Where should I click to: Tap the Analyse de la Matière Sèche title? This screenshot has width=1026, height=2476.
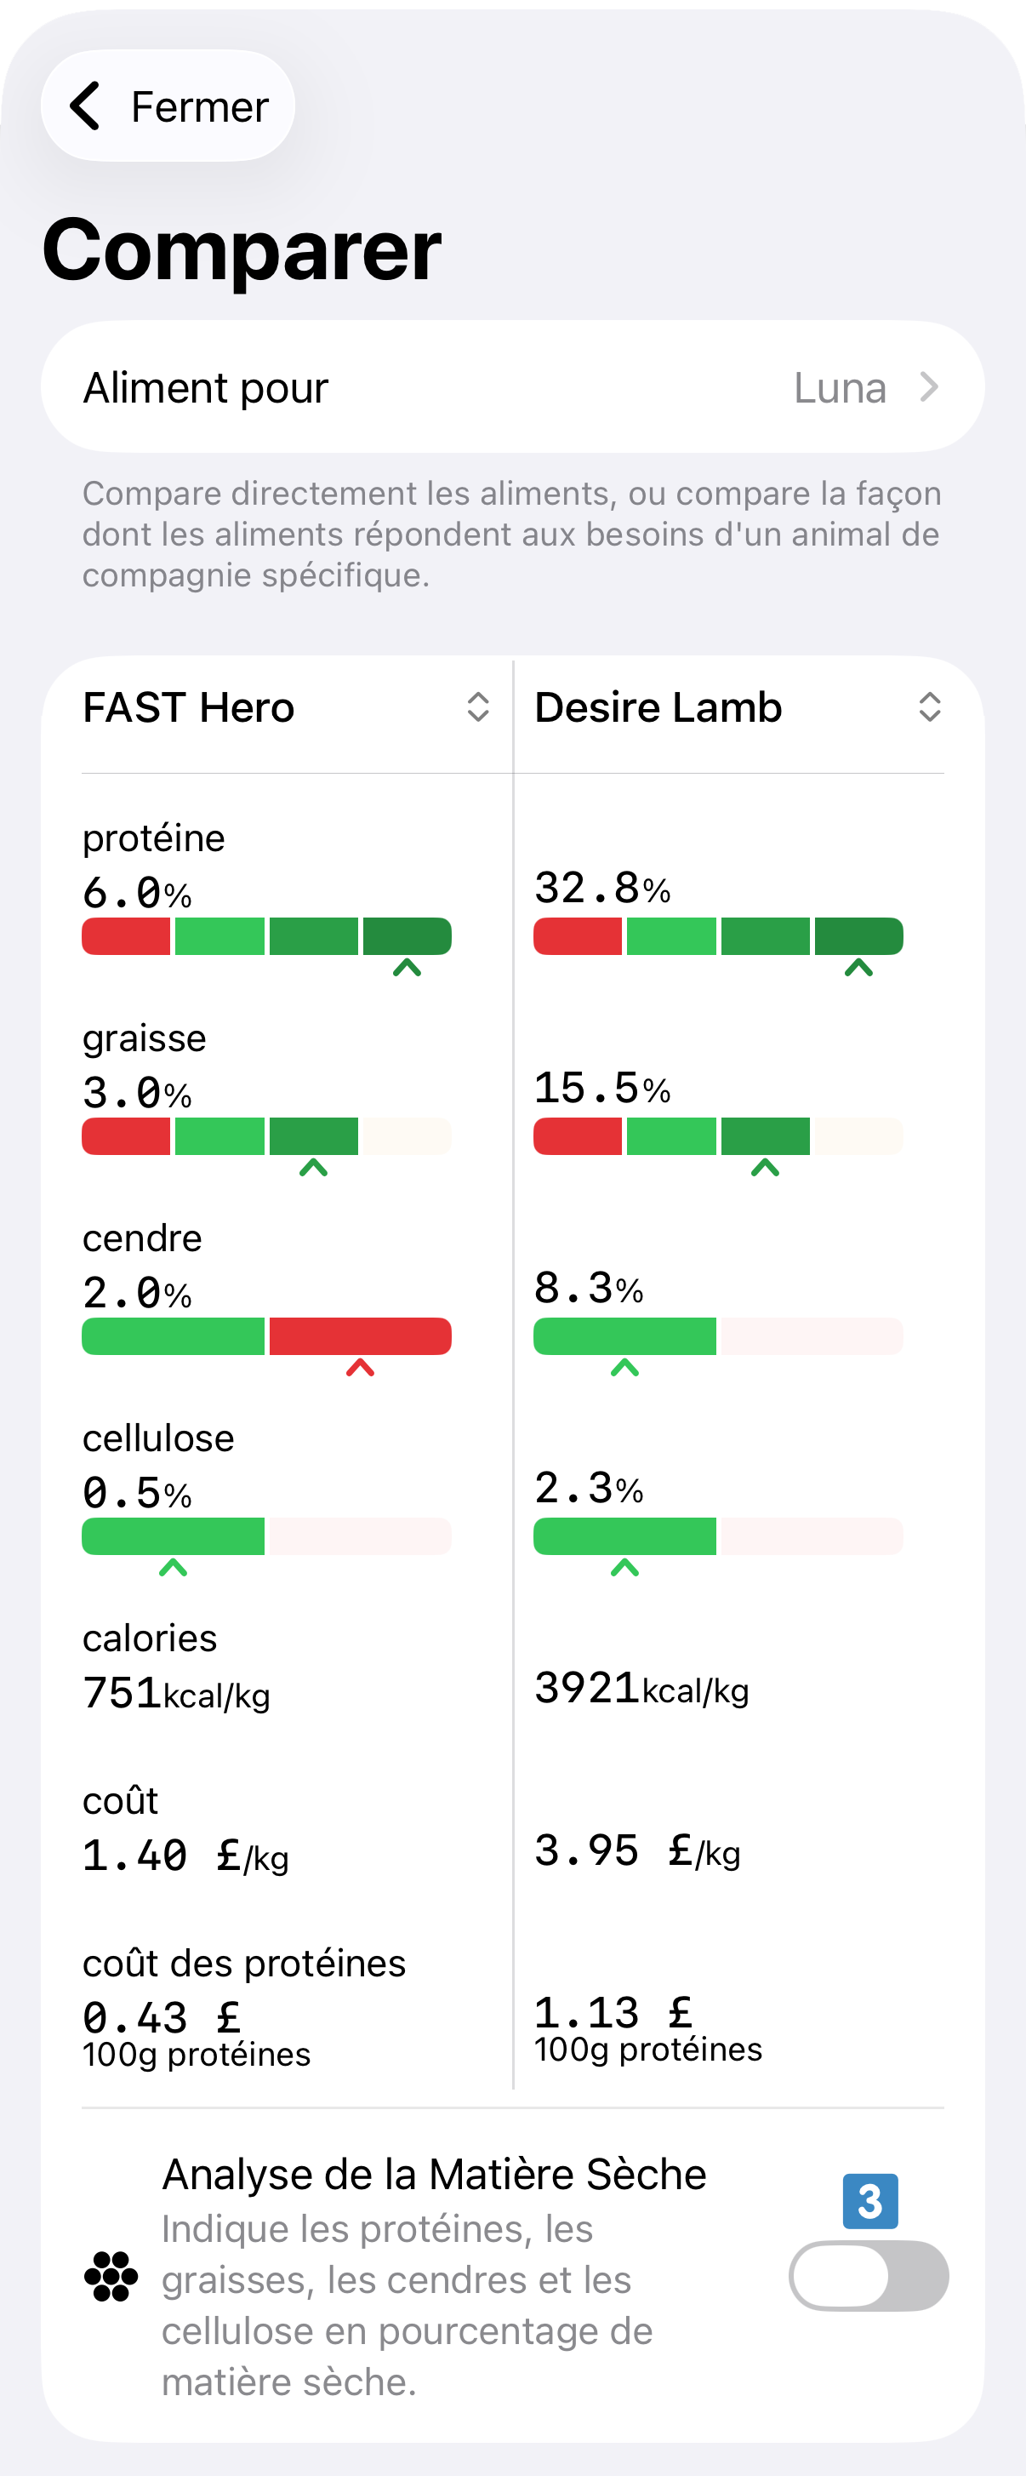pyautogui.click(x=433, y=2174)
